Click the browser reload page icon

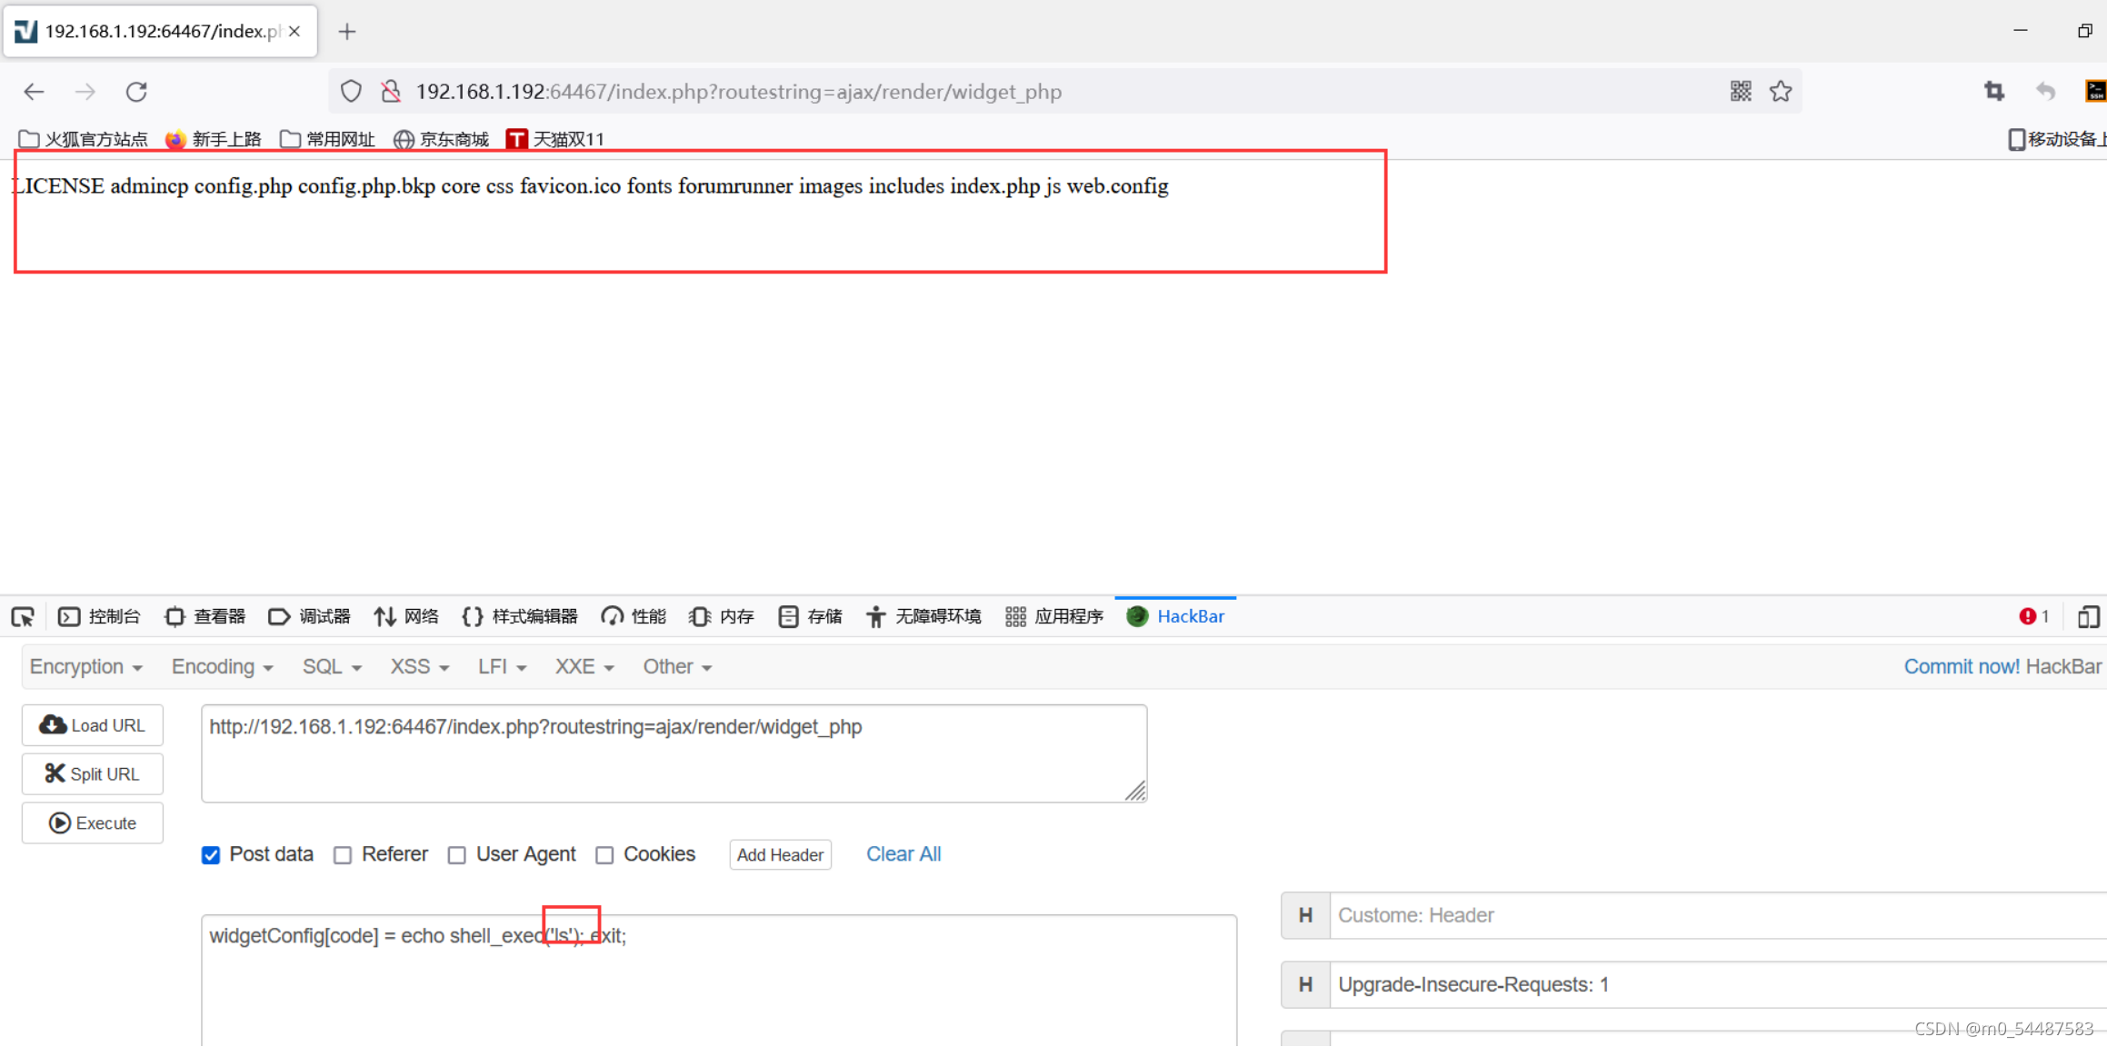[136, 92]
